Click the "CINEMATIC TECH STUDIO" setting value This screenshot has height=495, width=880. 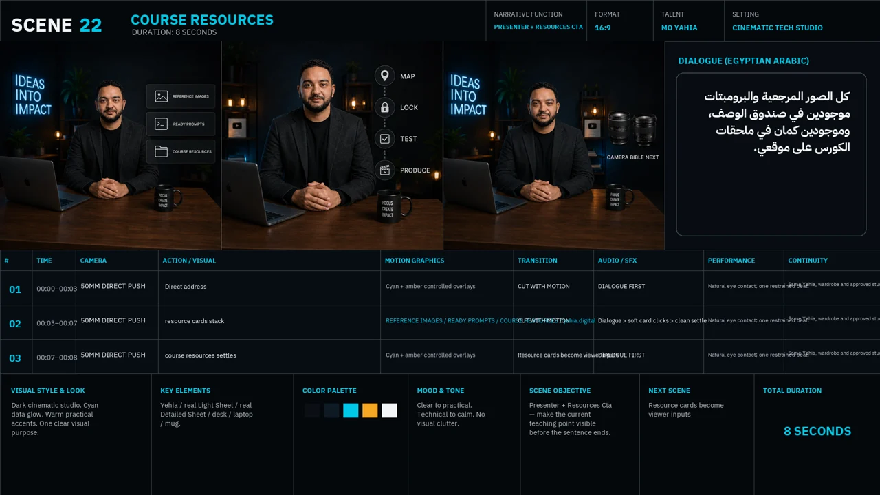click(778, 28)
